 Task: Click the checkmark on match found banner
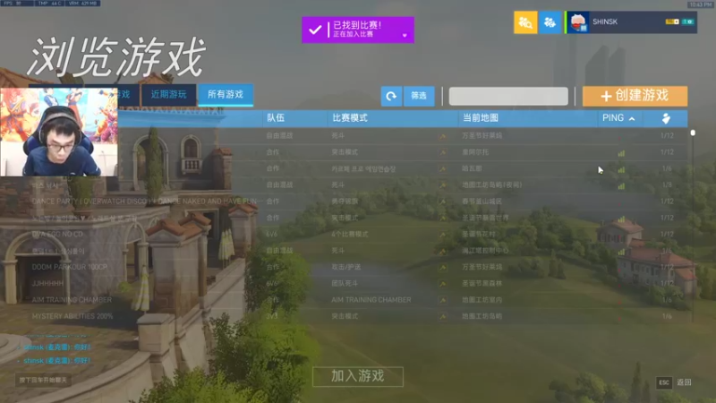coord(315,30)
